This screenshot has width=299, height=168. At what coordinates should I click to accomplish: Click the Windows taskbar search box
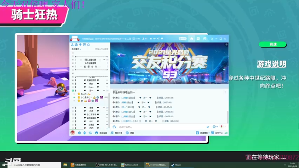pos(34,165)
